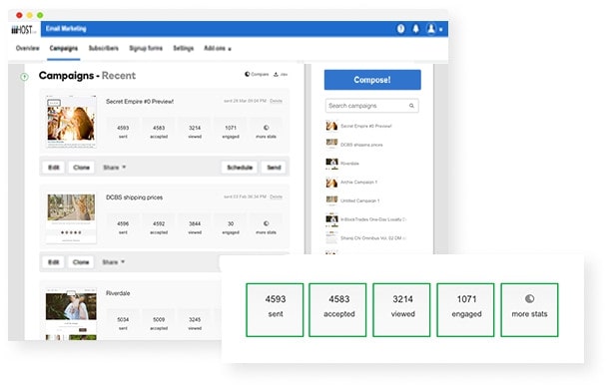Screen dimensions: 609x389
Task: Click the download export icon
Action: [x=276, y=74]
